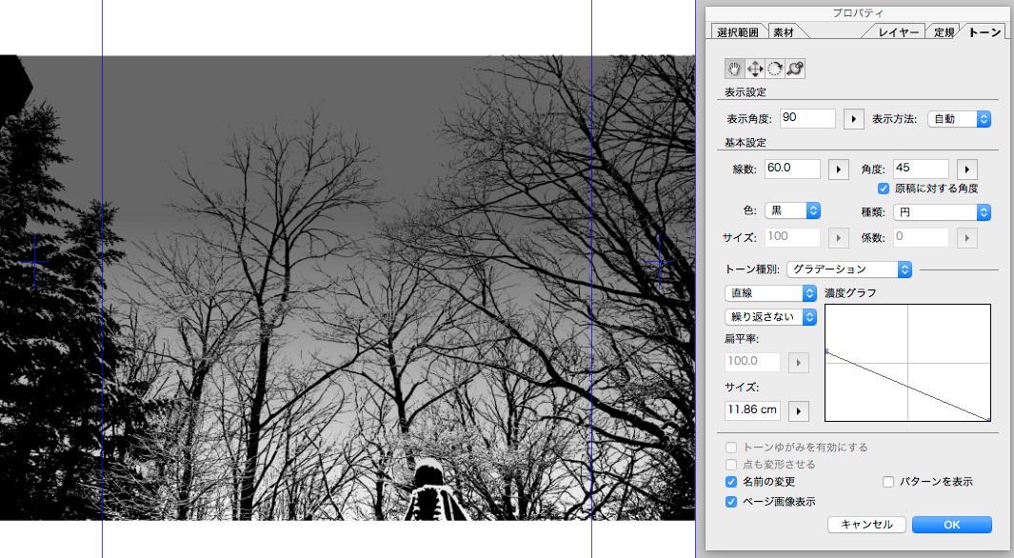Open the 色 dropdown showing 黒
Viewport: 1014px width, 558px height.
click(x=792, y=210)
